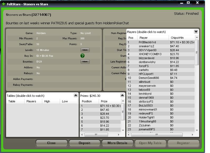210x153 pixels.
Task: Select player blizzardavid row
Action: [x=161, y=58]
